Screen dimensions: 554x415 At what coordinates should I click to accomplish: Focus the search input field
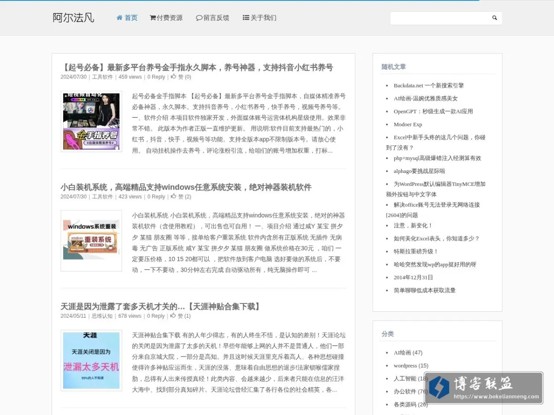coord(440,18)
